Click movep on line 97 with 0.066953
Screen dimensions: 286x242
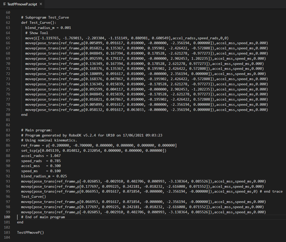tap(144, 202)
